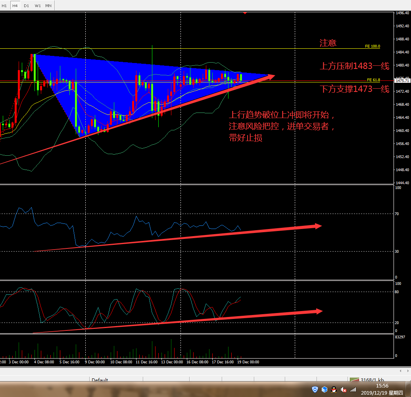Click the 1484.40 price axis label
The height and width of the screenshot is (397, 411).
click(402, 52)
